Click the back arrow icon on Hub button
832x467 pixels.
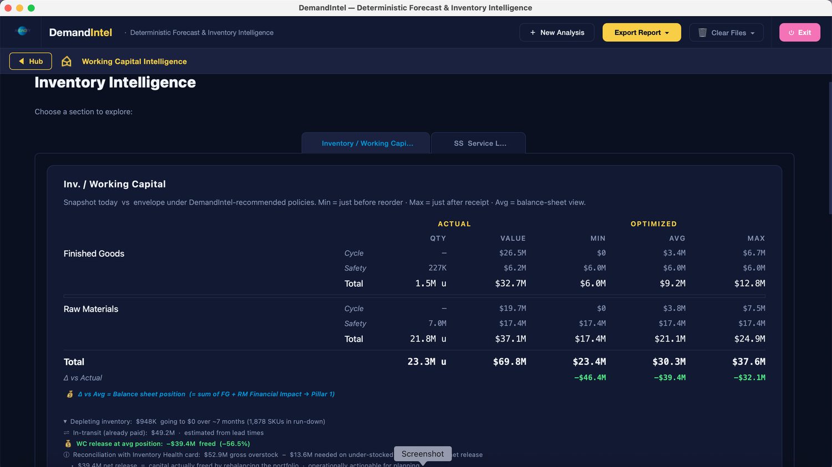[x=22, y=62]
